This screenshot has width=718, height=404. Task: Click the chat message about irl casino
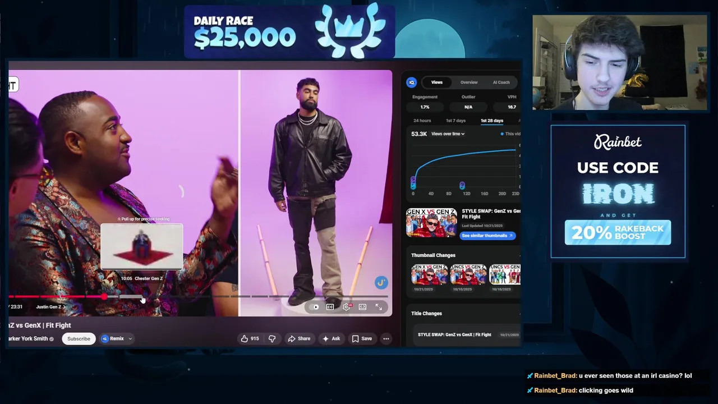point(635,376)
